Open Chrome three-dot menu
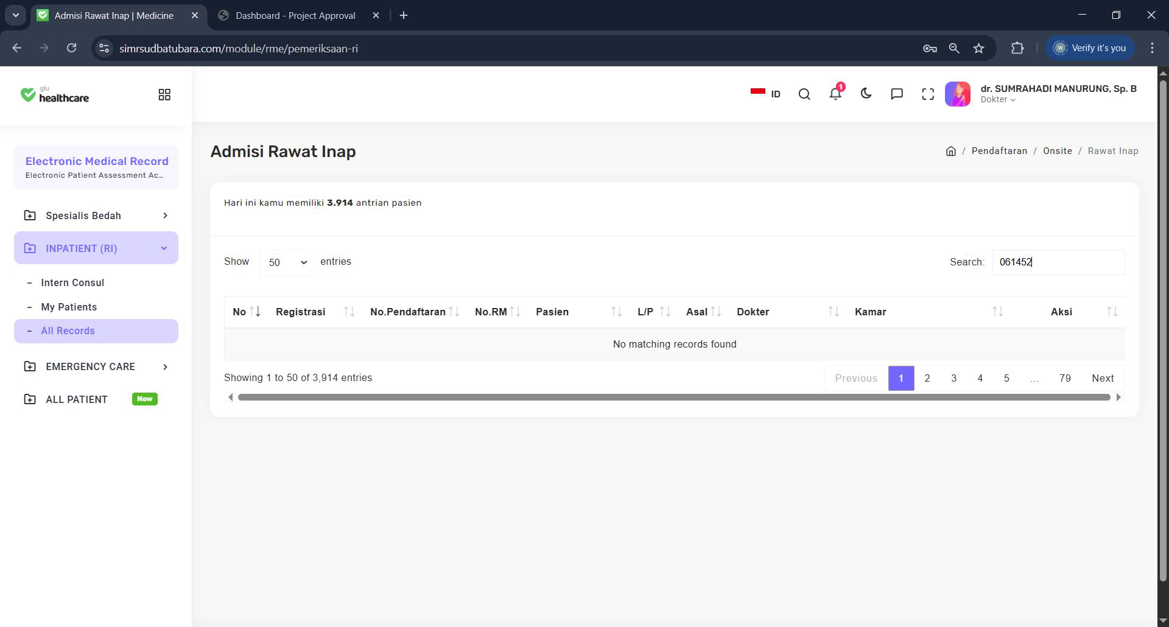The height and width of the screenshot is (627, 1169). point(1152,48)
